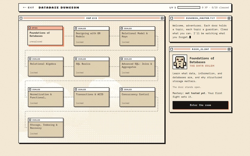Collapse the MAP.EXE window
This screenshot has width=250, height=156.
click(x=162, y=18)
